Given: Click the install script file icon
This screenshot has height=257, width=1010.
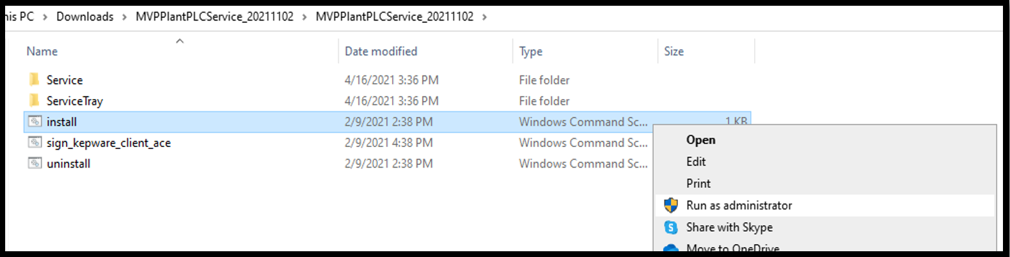Looking at the screenshot, I should click(35, 121).
